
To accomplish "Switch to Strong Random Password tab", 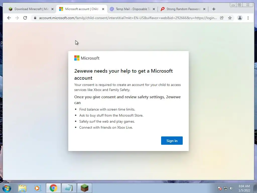I will pyautogui.click(x=183, y=9).
